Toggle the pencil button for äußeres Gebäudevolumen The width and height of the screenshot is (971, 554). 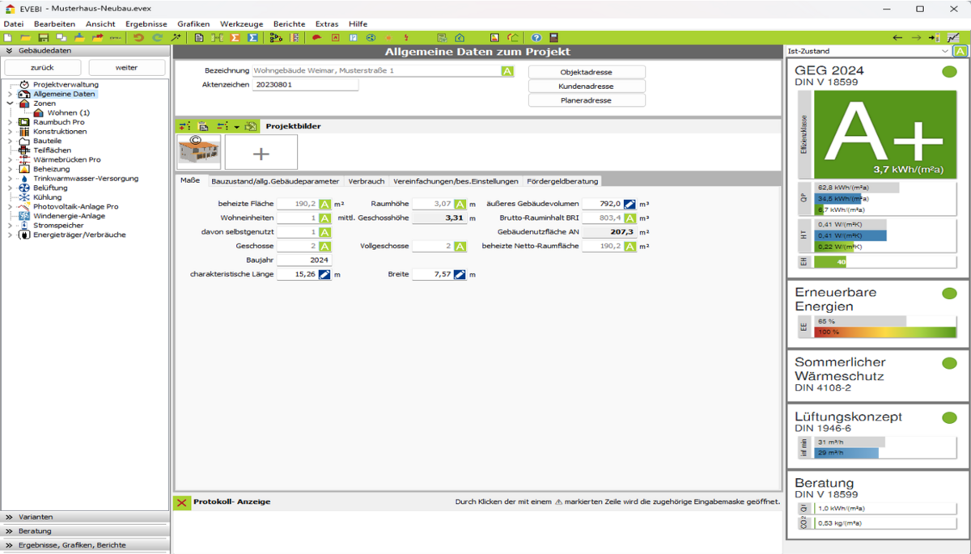tap(630, 204)
